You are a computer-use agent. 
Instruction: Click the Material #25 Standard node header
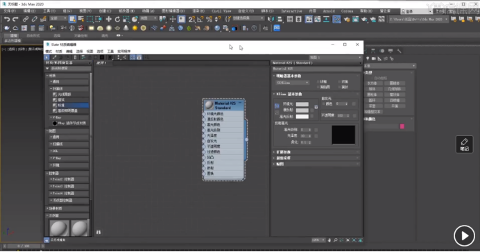pyautogui.click(x=224, y=106)
